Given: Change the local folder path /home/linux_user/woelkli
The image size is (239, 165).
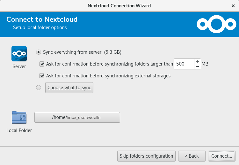Looking at the screenshot, I should [77, 117].
